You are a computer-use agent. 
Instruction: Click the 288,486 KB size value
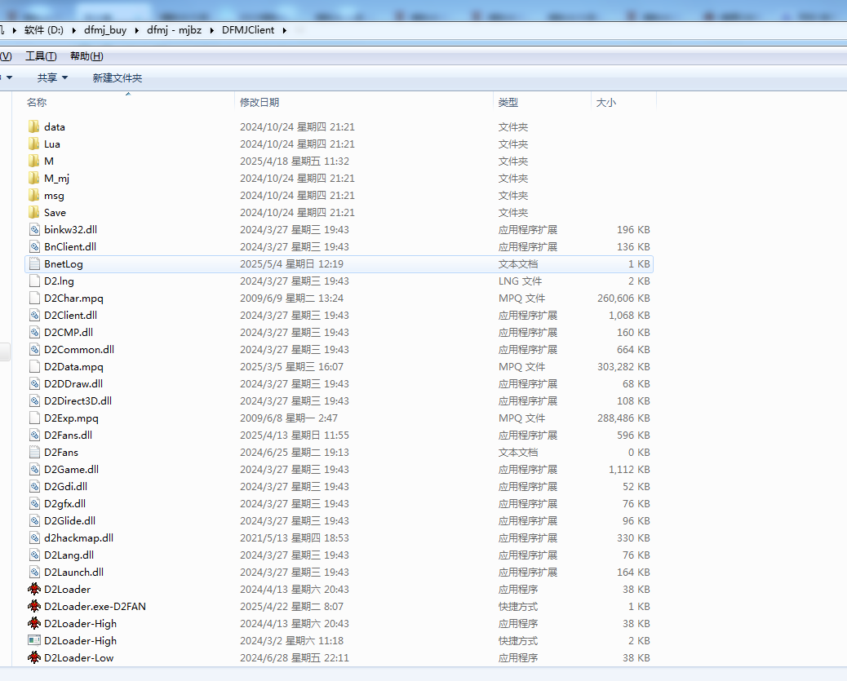(x=623, y=418)
